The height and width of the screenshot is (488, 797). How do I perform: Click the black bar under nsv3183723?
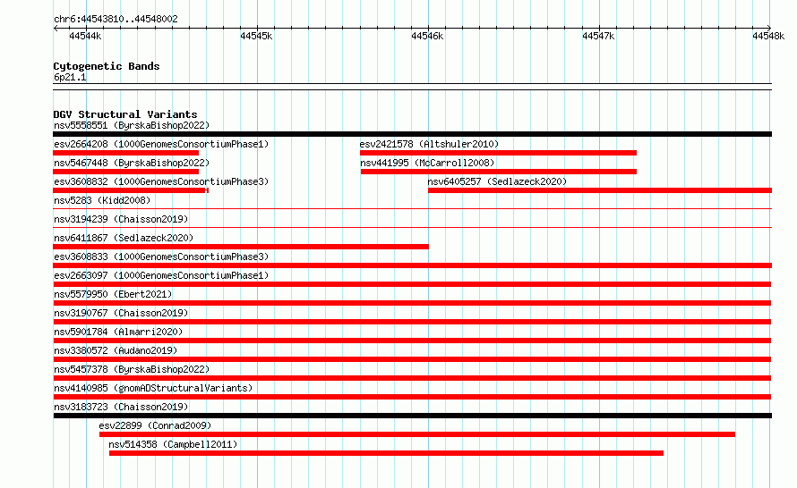(x=412, y=416)
